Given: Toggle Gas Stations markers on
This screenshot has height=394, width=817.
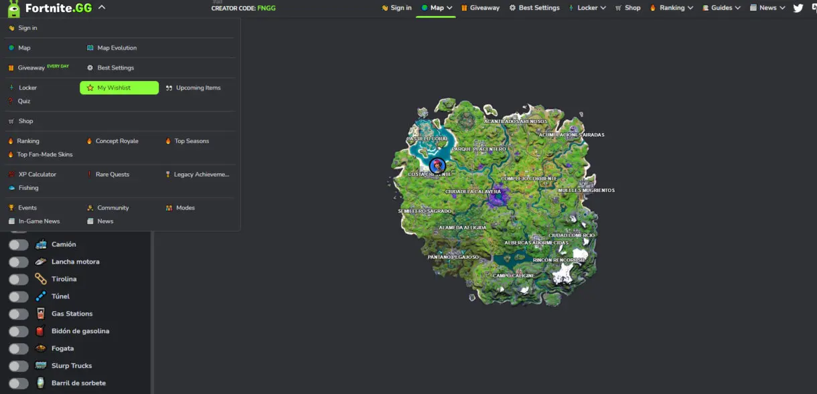Looking at the screenshot, I should [x=19, y=314].
